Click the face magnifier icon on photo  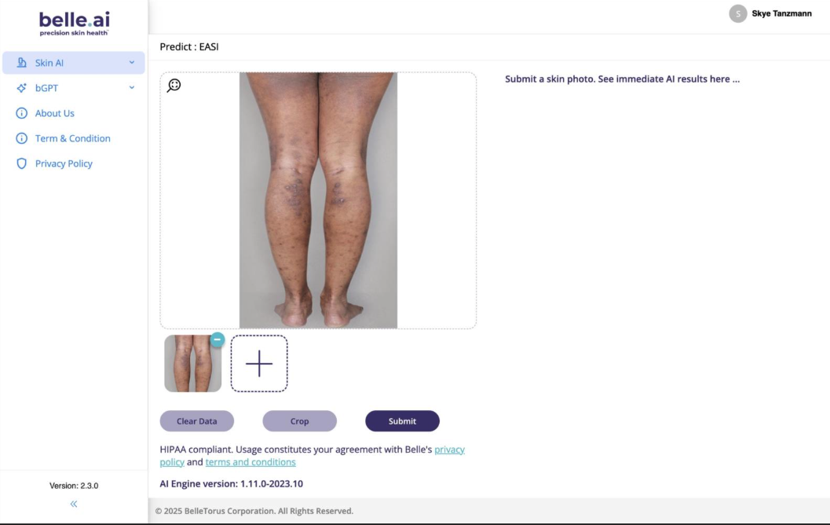click(174, 86)
